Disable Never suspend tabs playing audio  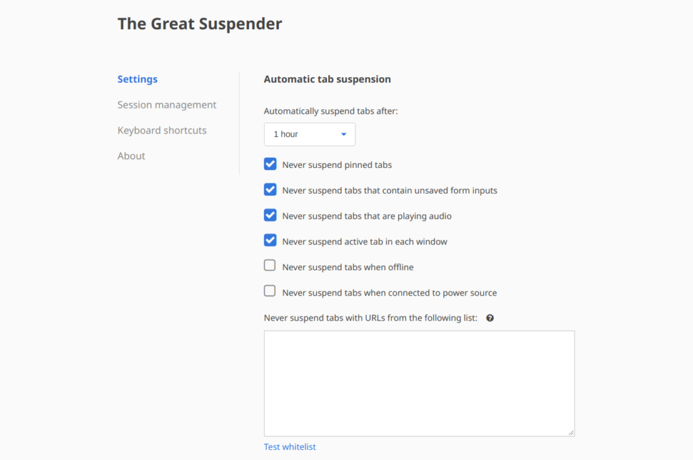(x=270, y=215)
